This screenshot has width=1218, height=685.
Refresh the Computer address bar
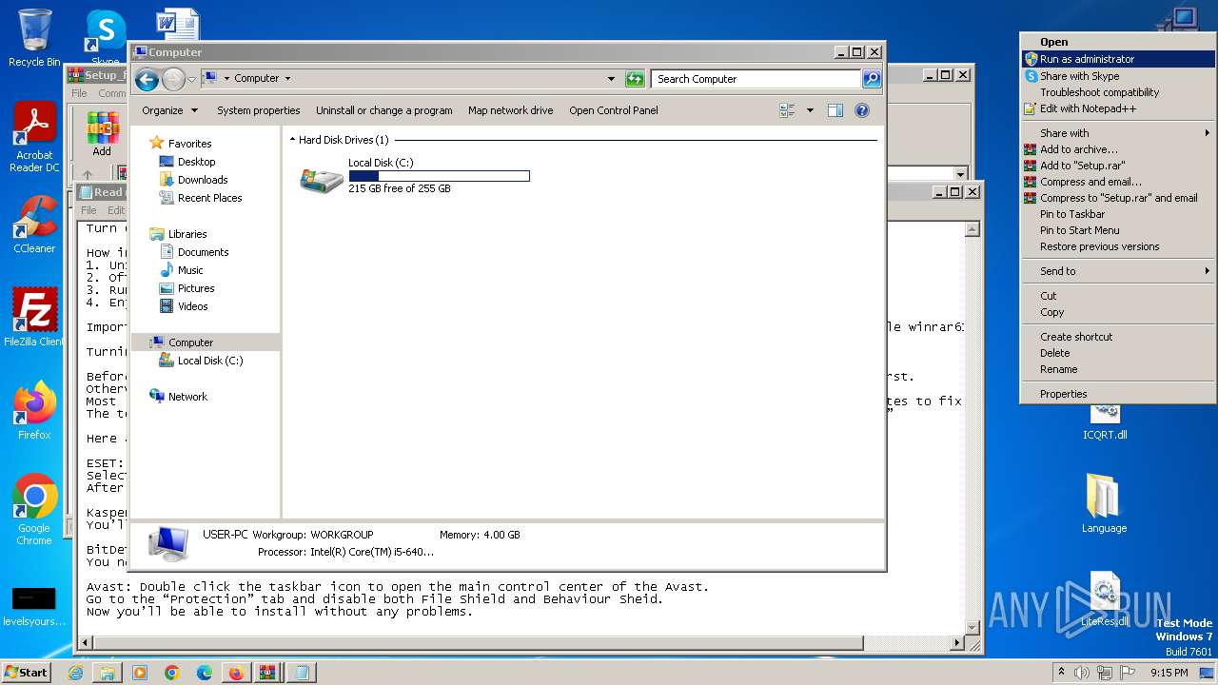(635, 79)
